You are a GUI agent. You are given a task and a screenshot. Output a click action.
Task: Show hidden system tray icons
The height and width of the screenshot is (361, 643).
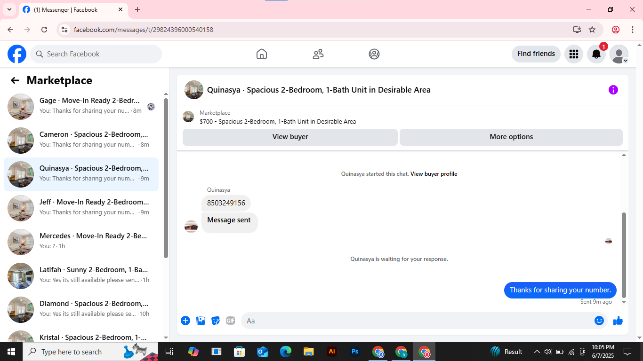tap(537, 352)
